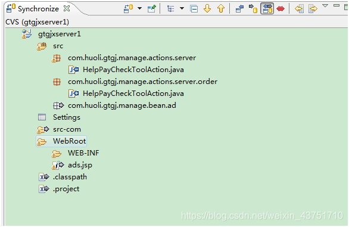The height and width of the screenshot is (227, 349).
Task: Select HelpPayCheckToolAction.java under server.order package
Action: (x=133, y=94)
